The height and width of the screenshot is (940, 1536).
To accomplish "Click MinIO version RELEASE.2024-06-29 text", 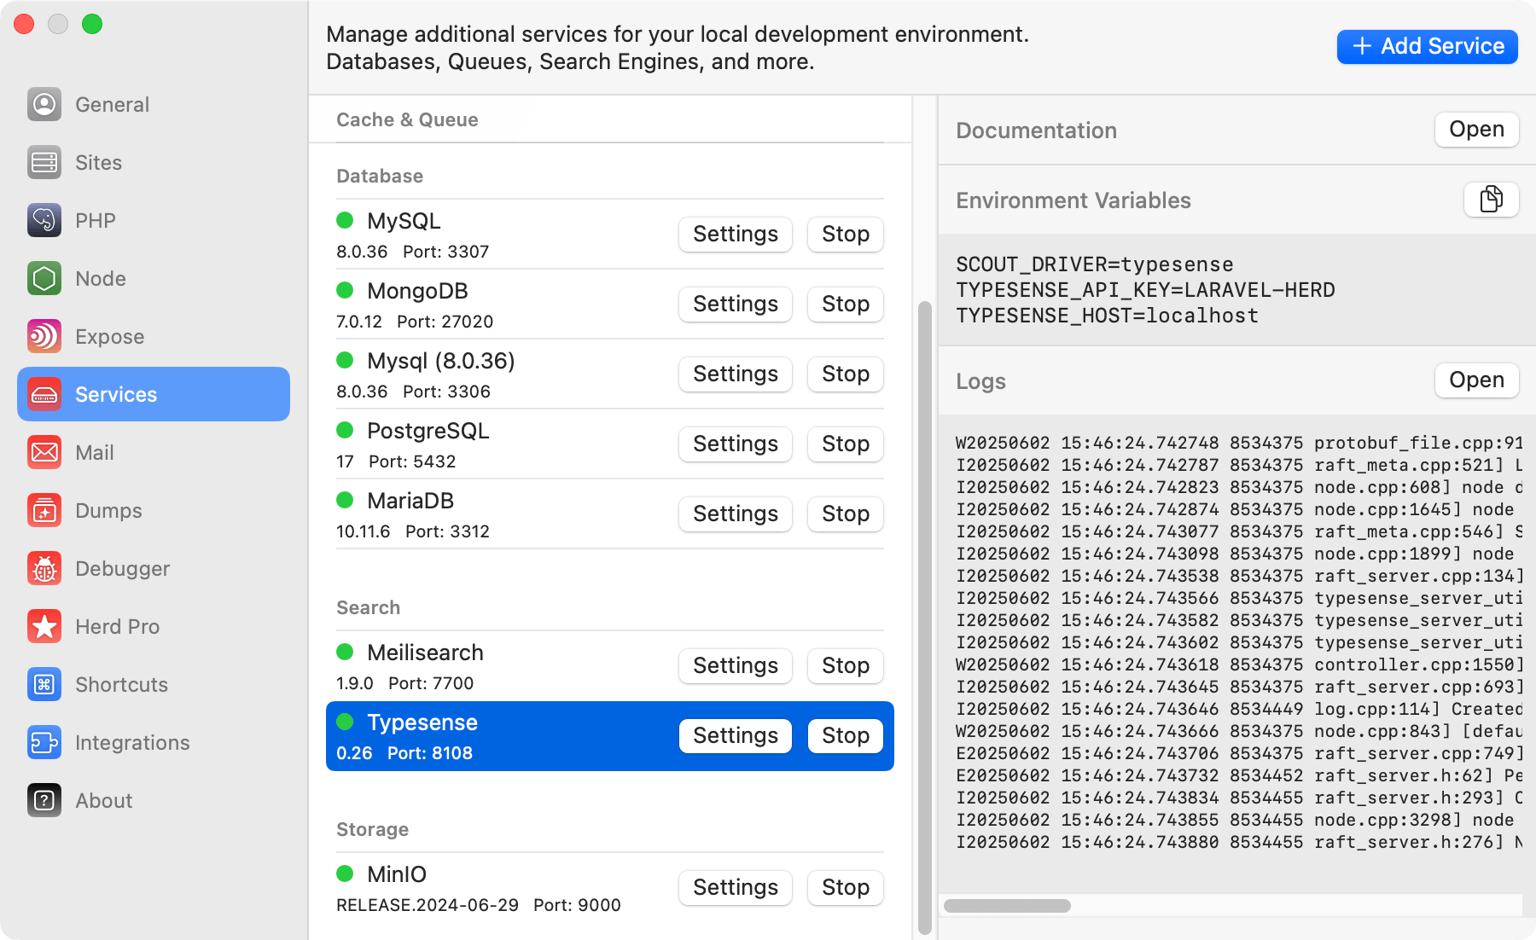I will [x=428, y=904].
